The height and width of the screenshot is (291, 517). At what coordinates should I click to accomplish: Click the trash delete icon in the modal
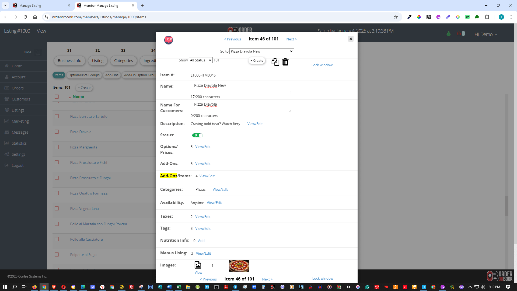[285, 62]
